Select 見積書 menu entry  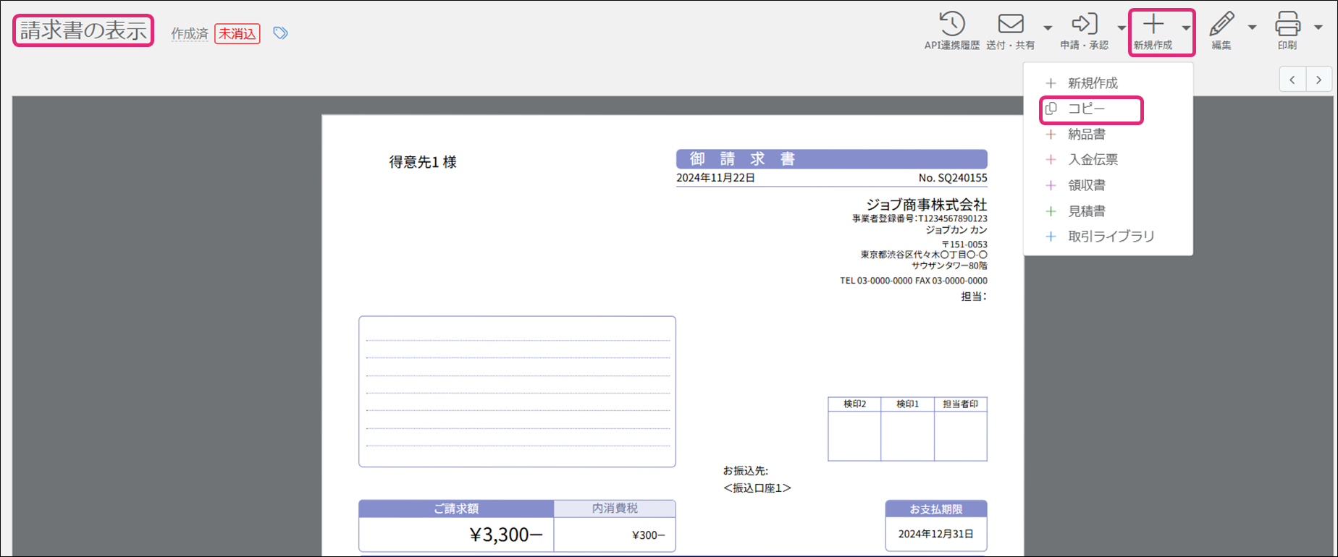coord(1086,211)
